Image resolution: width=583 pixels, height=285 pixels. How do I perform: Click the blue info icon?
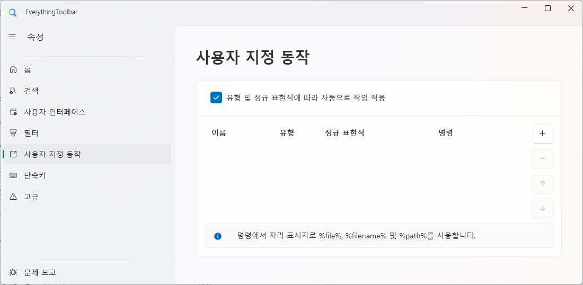pos(218,236)
